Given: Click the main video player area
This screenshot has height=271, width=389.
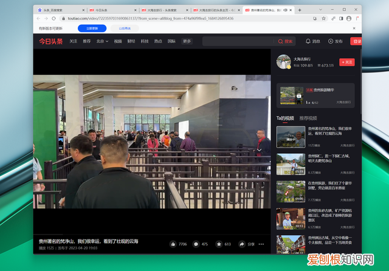Looking at the screenshot, I should [152, 142].
